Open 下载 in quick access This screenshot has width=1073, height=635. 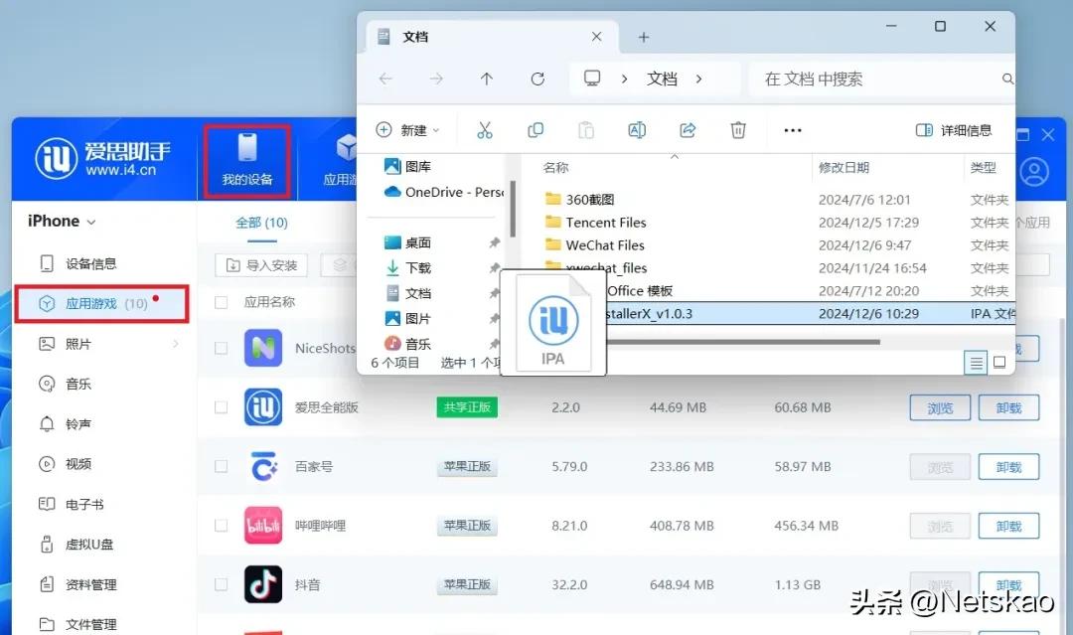[408, 267]
